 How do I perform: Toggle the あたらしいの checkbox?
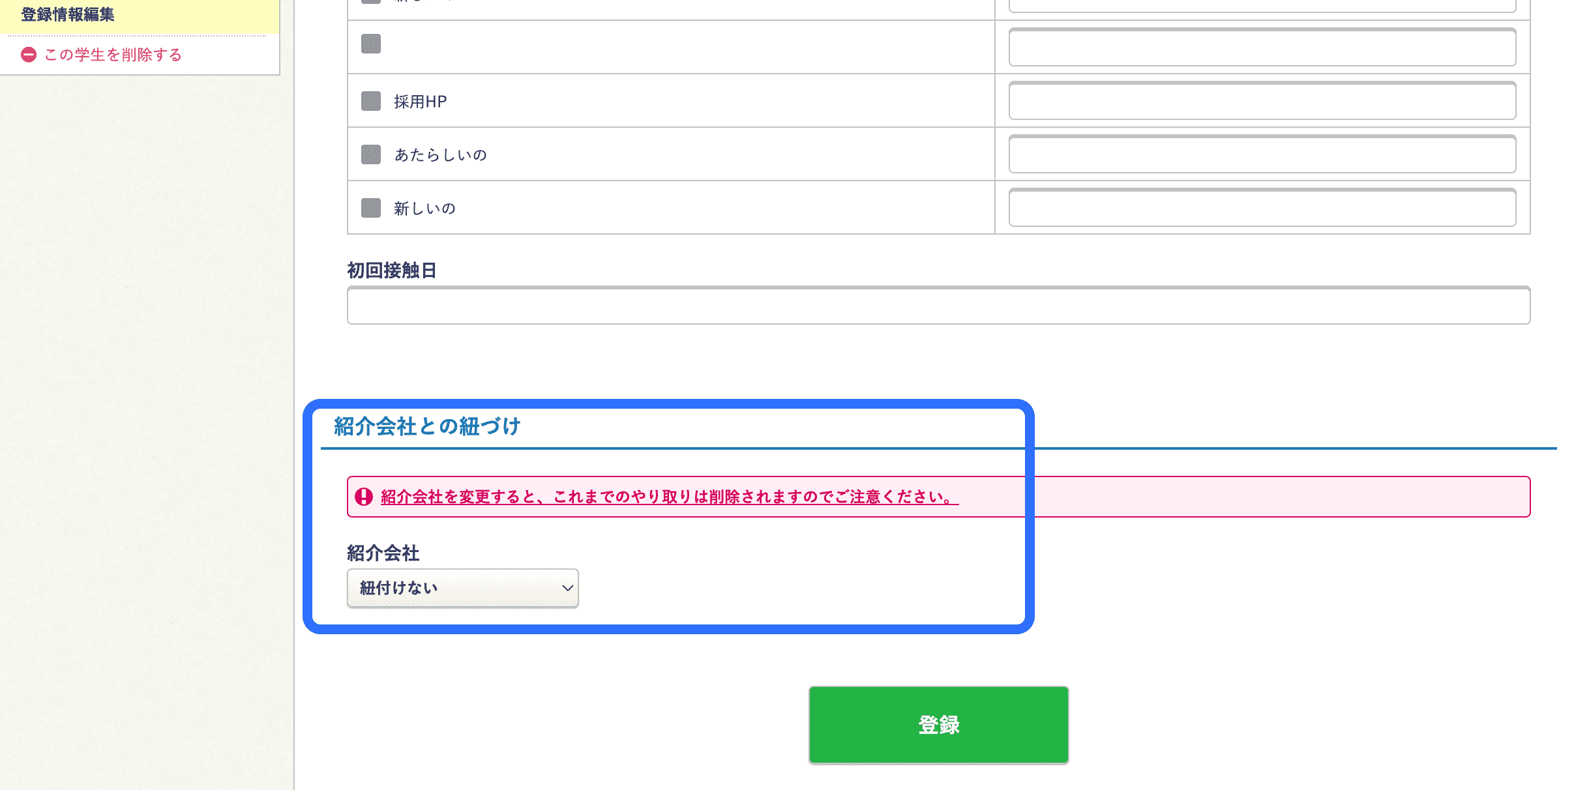(x=371, y=155)
